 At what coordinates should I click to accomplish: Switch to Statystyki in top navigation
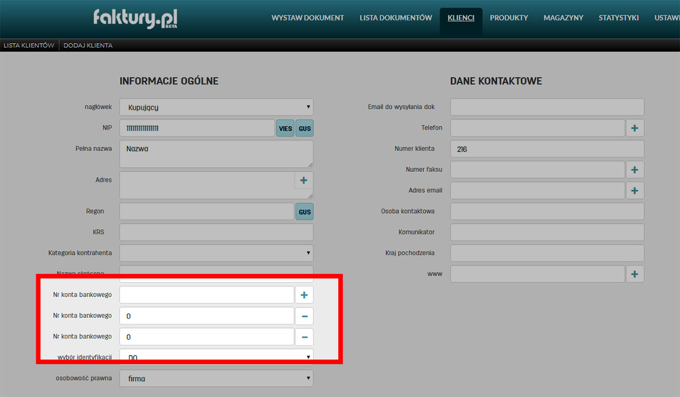point(618,18)
